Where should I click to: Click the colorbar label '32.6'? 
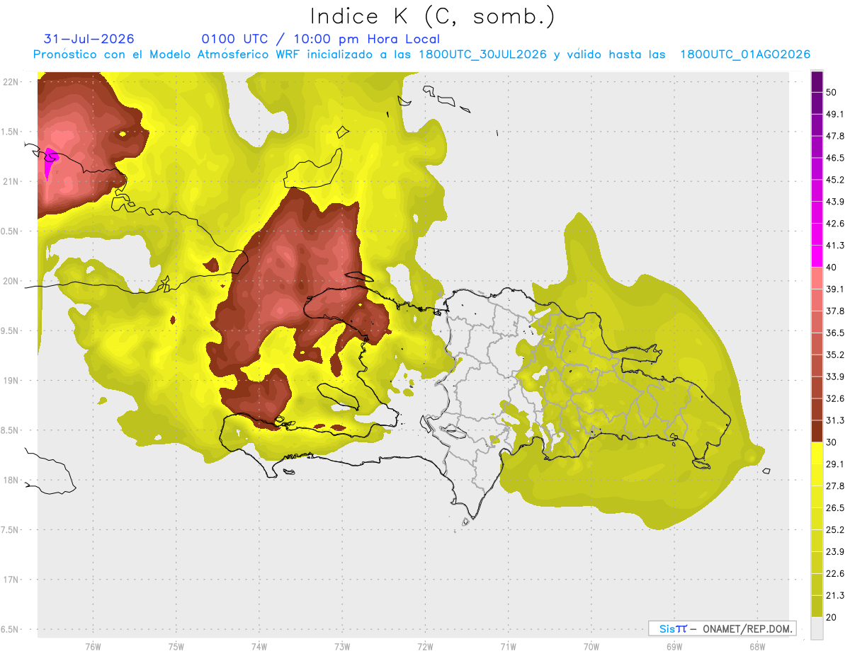[x=835, y=398]
